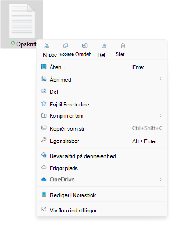
Task: Expand the Åbn med submenu arrow
Action: (161, 79)
